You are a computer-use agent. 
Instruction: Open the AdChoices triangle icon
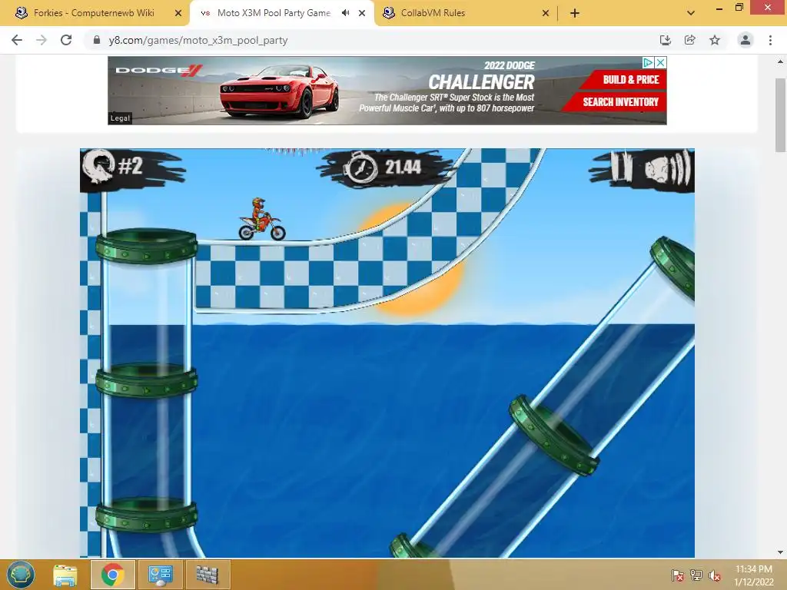point(648,62)
